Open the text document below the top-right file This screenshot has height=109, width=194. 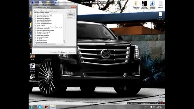pos(160,15)
